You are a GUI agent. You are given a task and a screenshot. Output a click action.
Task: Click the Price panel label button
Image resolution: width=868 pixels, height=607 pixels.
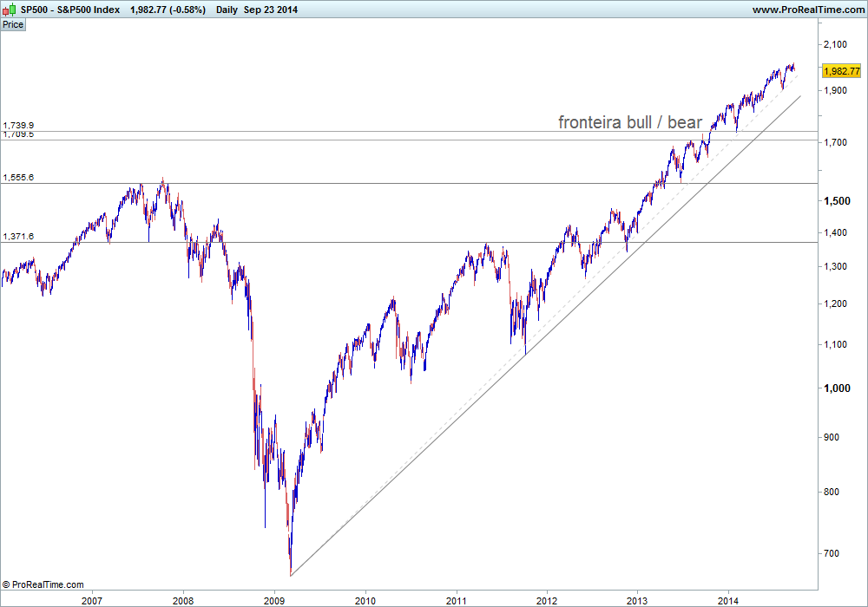[x=13, y=24]
